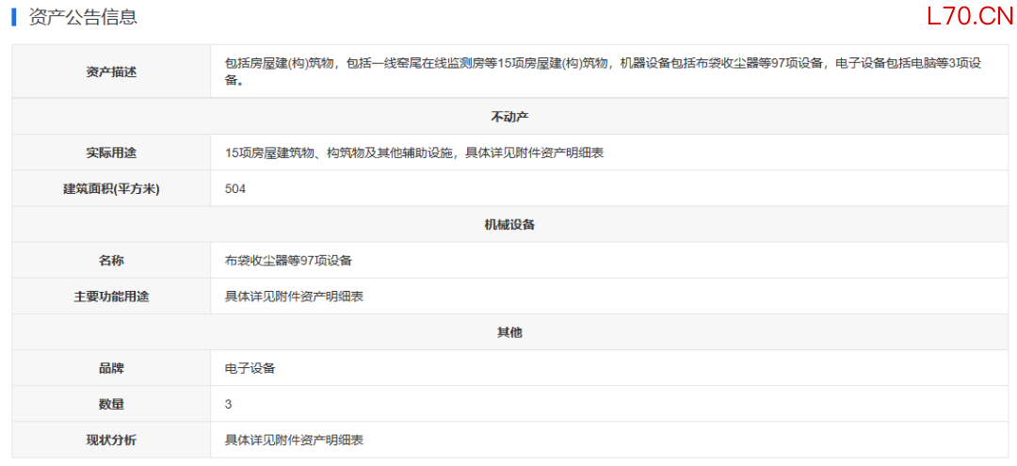Image resolution: width=1017 pixels, height=466 pixels.
Task: Click the 现状分析 row label
Action: pos(111,440)
